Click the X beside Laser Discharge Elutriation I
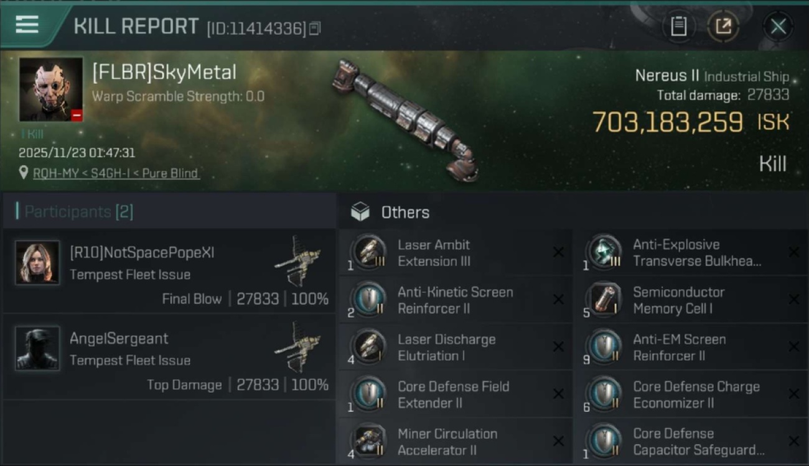The image size is (809, 466). [x=558, y=347]
